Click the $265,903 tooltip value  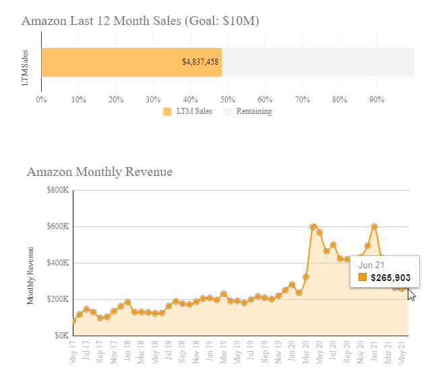coord(391,278)
